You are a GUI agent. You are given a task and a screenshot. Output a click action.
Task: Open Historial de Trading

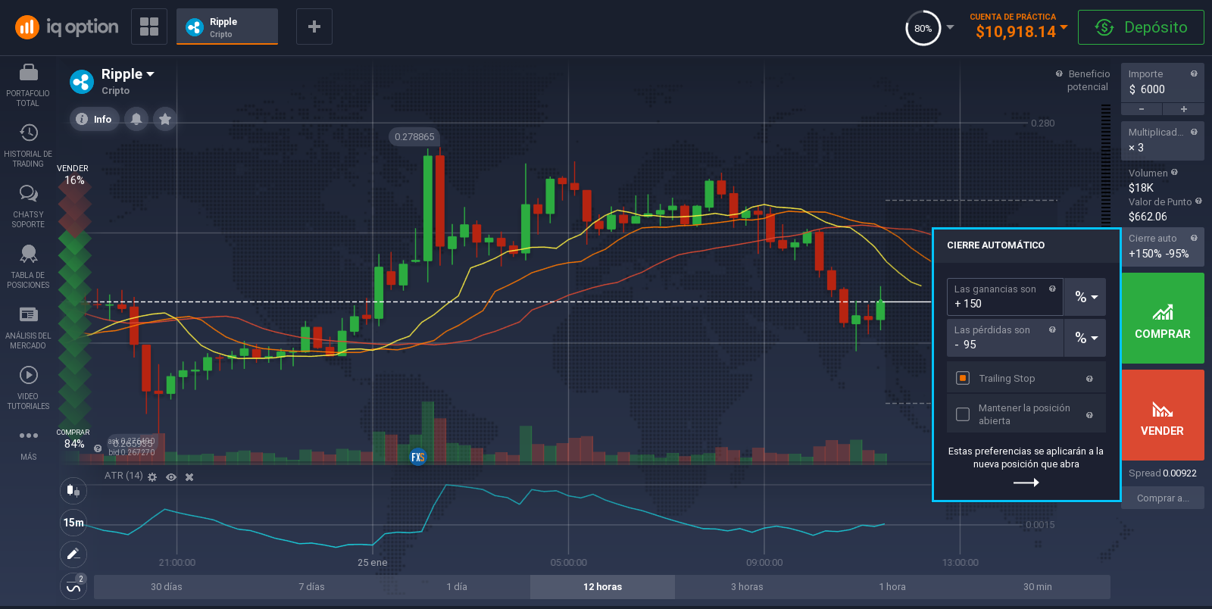[x=28, y=146]
